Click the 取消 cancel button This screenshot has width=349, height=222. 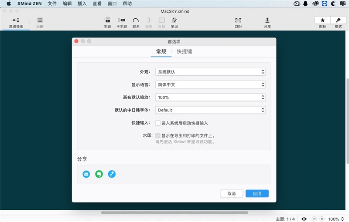232,194
